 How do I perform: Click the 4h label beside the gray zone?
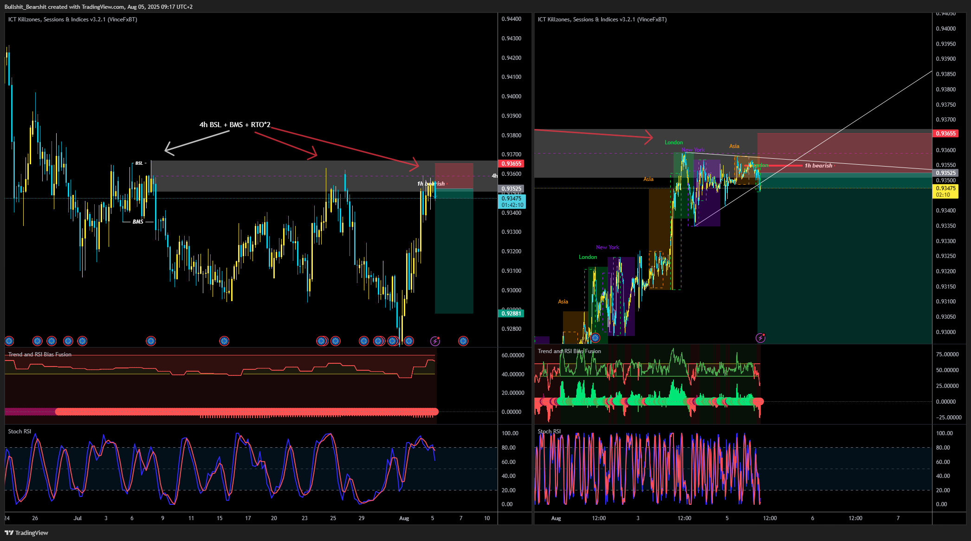click(x=494, y=176)
